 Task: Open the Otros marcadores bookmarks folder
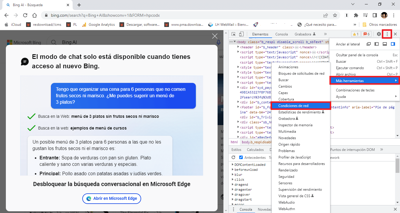pyautogui.click(x=380, y=25)
